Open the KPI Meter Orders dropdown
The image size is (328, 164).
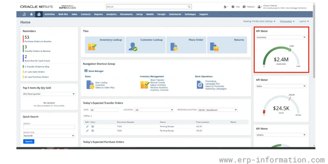coord(281,135)
